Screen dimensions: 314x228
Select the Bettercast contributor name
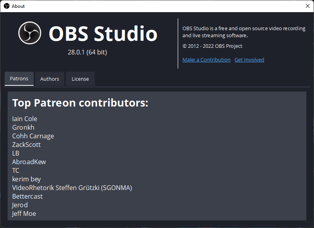[x=27, y=196]
